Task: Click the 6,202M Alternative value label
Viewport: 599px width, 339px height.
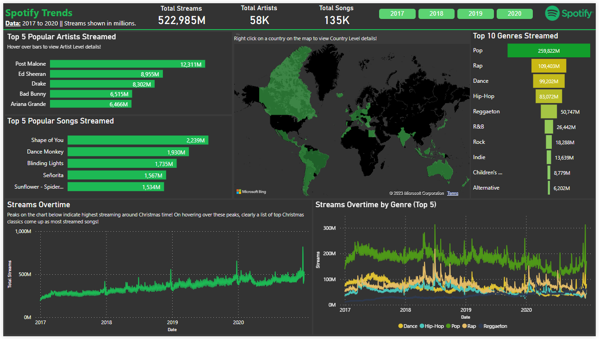Action: pos(562,188)
